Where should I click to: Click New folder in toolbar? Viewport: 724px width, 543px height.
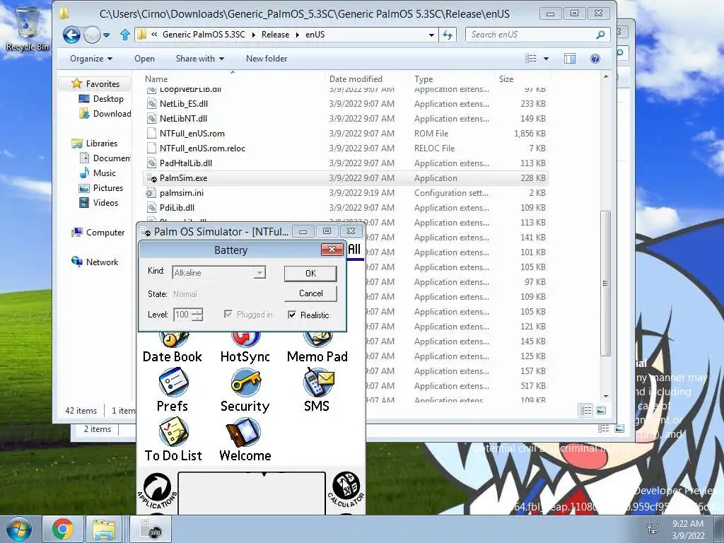pyautogui.click(x=267, y=59)
